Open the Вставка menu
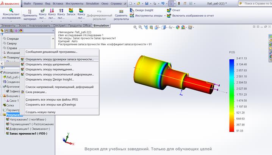Screen dimensions: 272x155 pos(58,3)
